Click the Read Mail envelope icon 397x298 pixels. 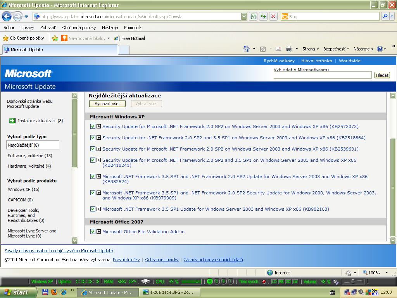point(278,49)
